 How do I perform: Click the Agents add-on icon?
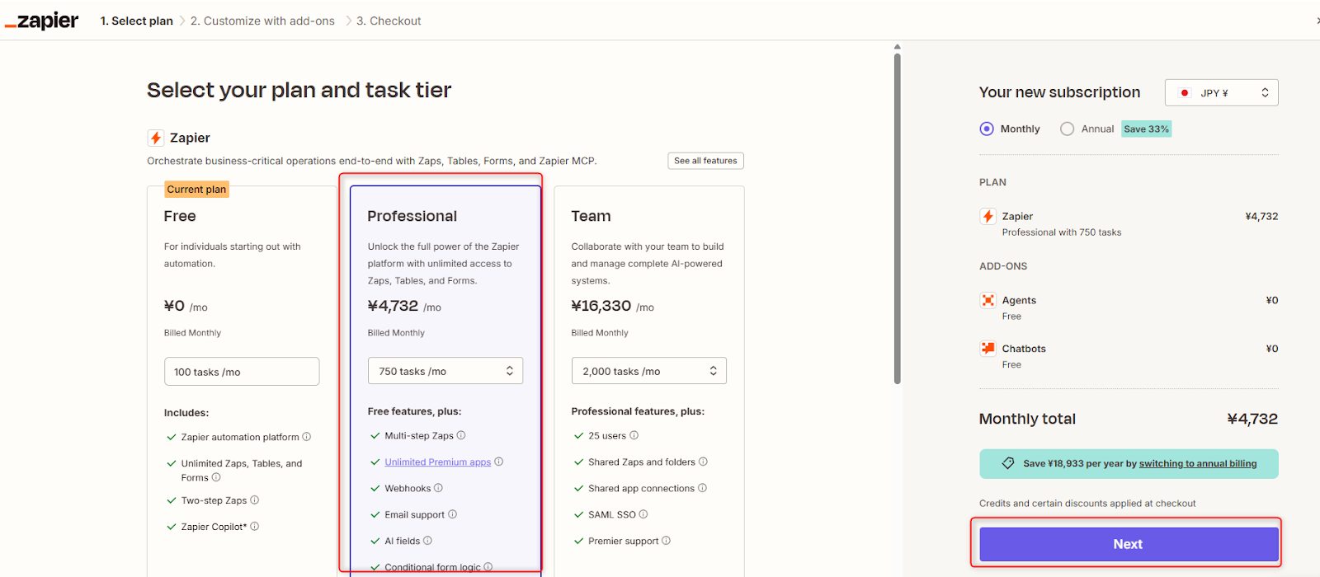988,300
